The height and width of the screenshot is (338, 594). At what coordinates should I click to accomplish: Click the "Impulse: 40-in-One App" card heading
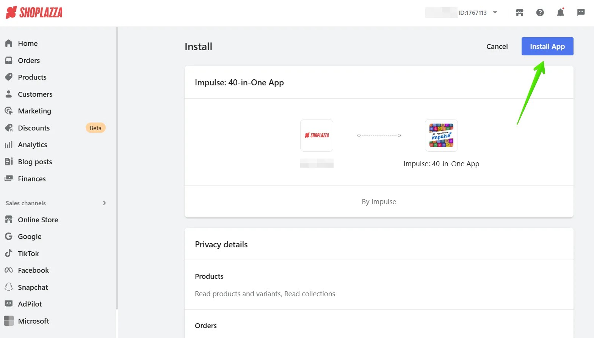coord(239,82)
